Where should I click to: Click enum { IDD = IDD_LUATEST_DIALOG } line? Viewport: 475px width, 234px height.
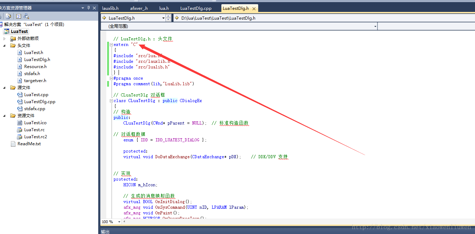point(165,140)
